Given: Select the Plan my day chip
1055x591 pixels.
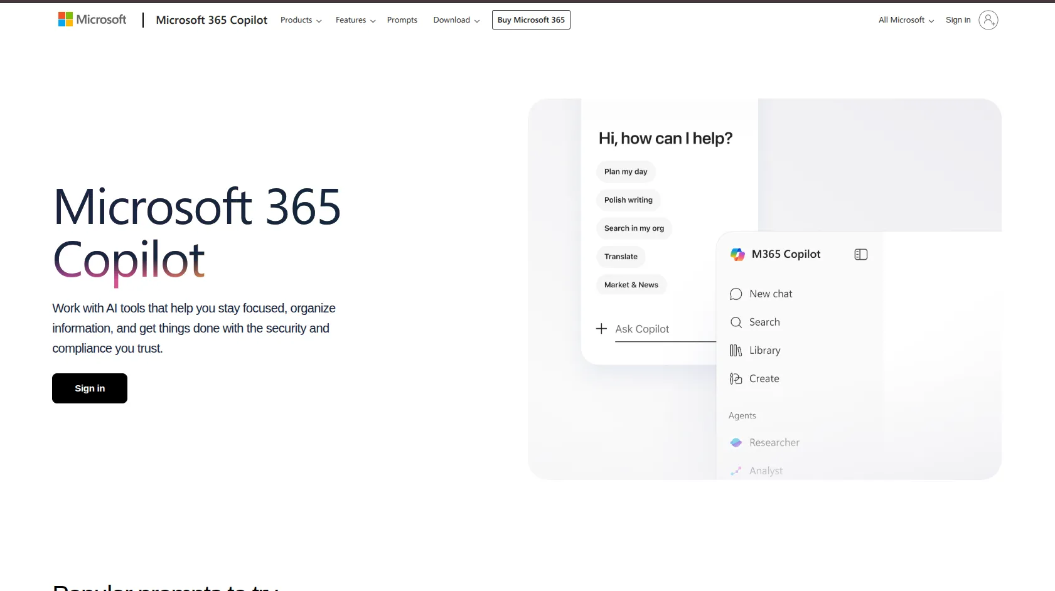Looking at the screenshot, I should [626, 172].
